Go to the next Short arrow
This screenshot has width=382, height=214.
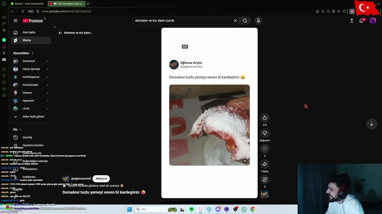[372, 124]
